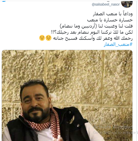Click the text 'خسارة خسارة يا متعب'

110,20
